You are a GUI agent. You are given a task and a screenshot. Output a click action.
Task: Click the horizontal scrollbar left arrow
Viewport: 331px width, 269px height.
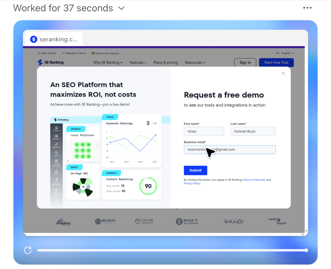click(24, 234)
